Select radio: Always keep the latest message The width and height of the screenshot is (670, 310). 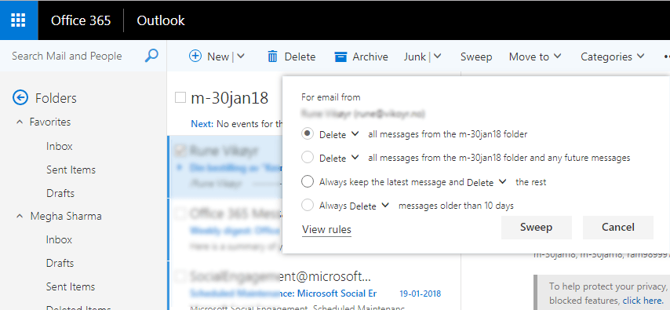(x=308, y=182)
